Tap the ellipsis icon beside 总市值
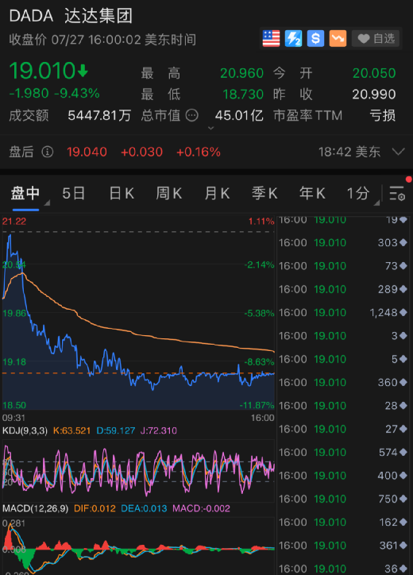 click(x=192, y=115)
